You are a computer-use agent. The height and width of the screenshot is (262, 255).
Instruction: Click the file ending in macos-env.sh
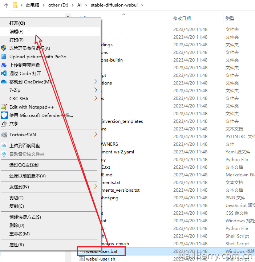115,244
